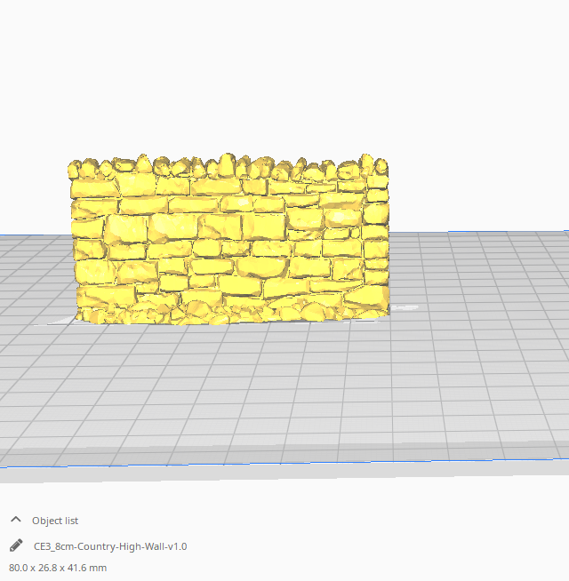The height and width of the screenshot is (581, 569).
Task: Click the 80.0 x 26.8 x 41.6 mm dimensions
Action: [58, 568]
